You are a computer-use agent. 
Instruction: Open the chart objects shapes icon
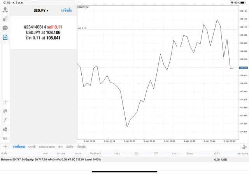pos(5,129)
